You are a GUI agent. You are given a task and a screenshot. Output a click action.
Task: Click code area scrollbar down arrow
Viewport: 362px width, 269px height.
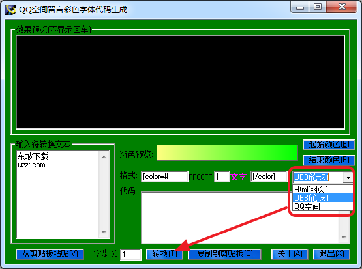344,238
